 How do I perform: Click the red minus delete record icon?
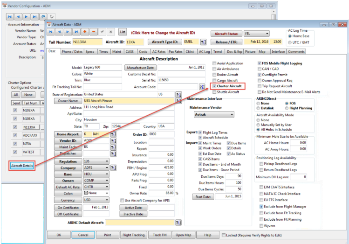click(94, 32)
